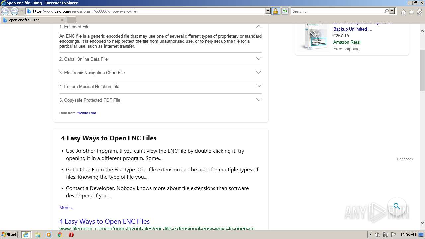Click the 'Amazon Retail' seller text
This screenshot has height=239, width=425.
(347, 42)
